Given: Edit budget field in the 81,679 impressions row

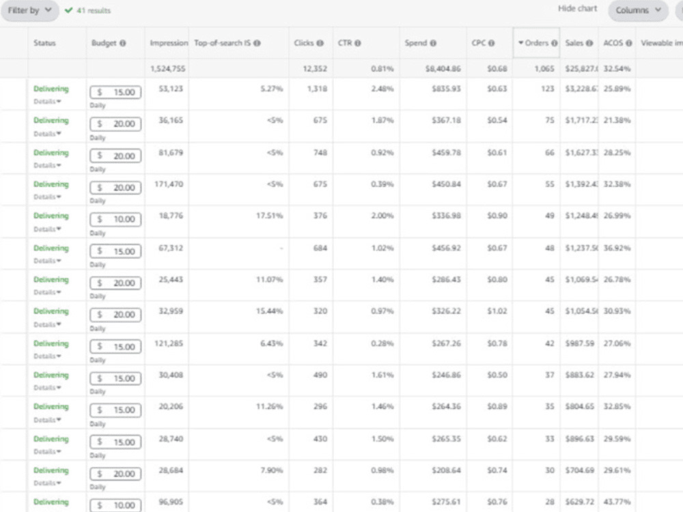Looking at the screenshot, I should click(115, 156).
